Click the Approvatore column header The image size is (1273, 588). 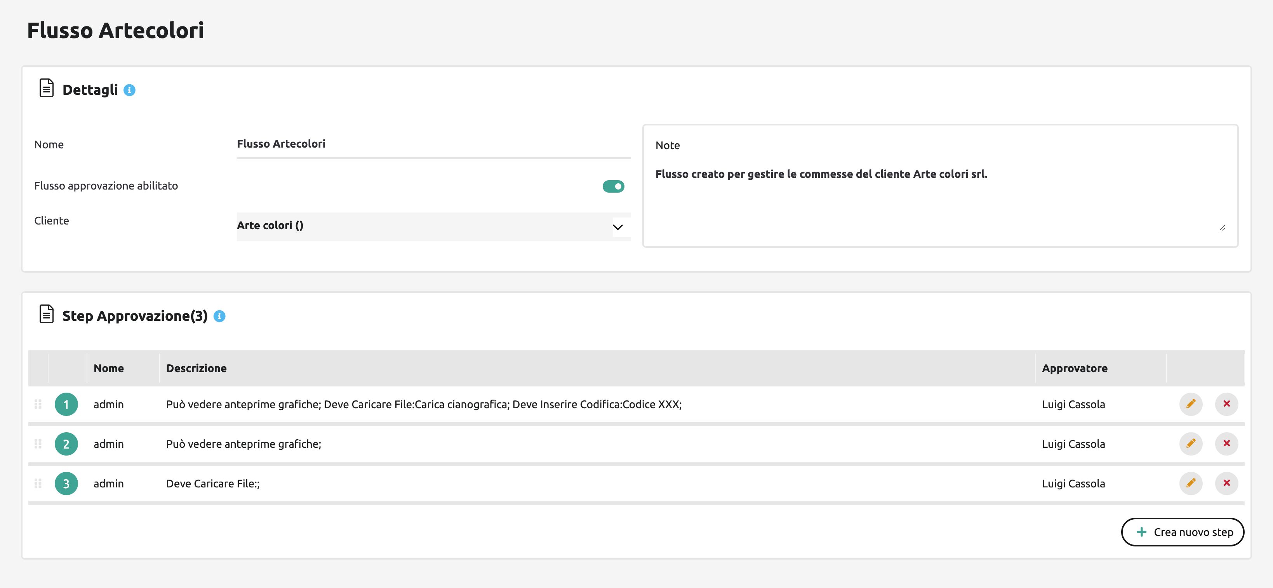click(1074, 368)
